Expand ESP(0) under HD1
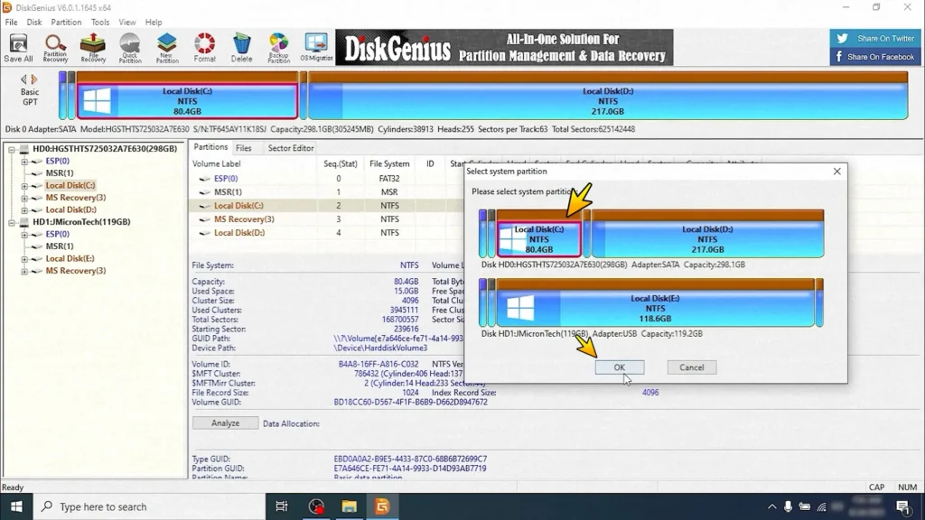Screen dimensions: 925x520 [x=24, y=235]
